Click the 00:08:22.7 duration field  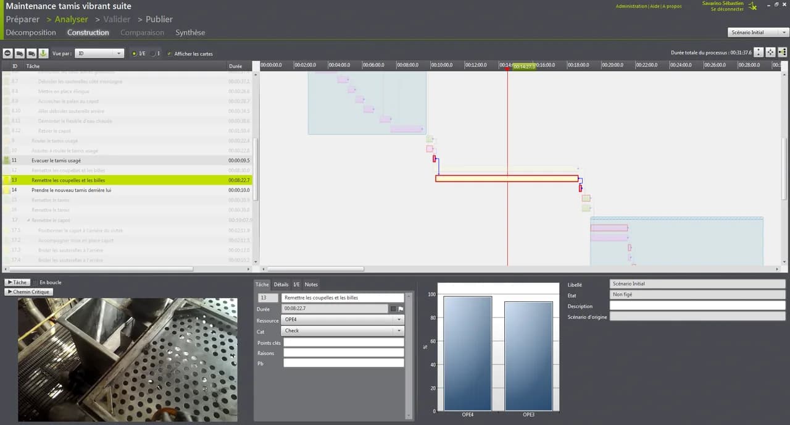tap(335, 308)
